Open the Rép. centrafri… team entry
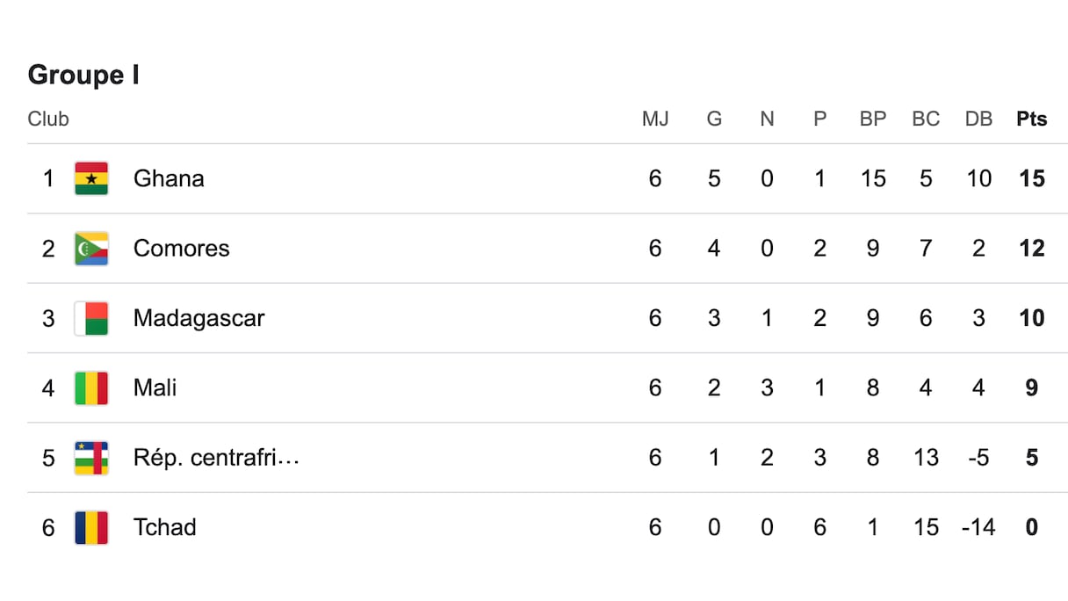 216,458
